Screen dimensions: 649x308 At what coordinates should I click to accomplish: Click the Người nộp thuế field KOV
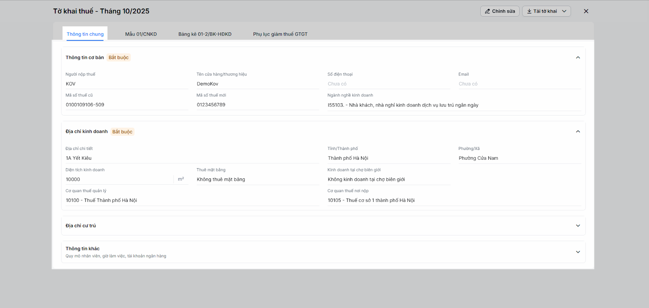click(127, 84)
